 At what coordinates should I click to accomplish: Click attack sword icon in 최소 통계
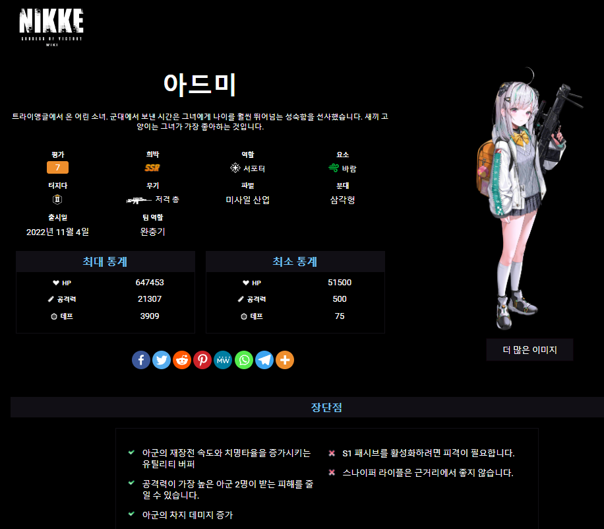[241, 299]
